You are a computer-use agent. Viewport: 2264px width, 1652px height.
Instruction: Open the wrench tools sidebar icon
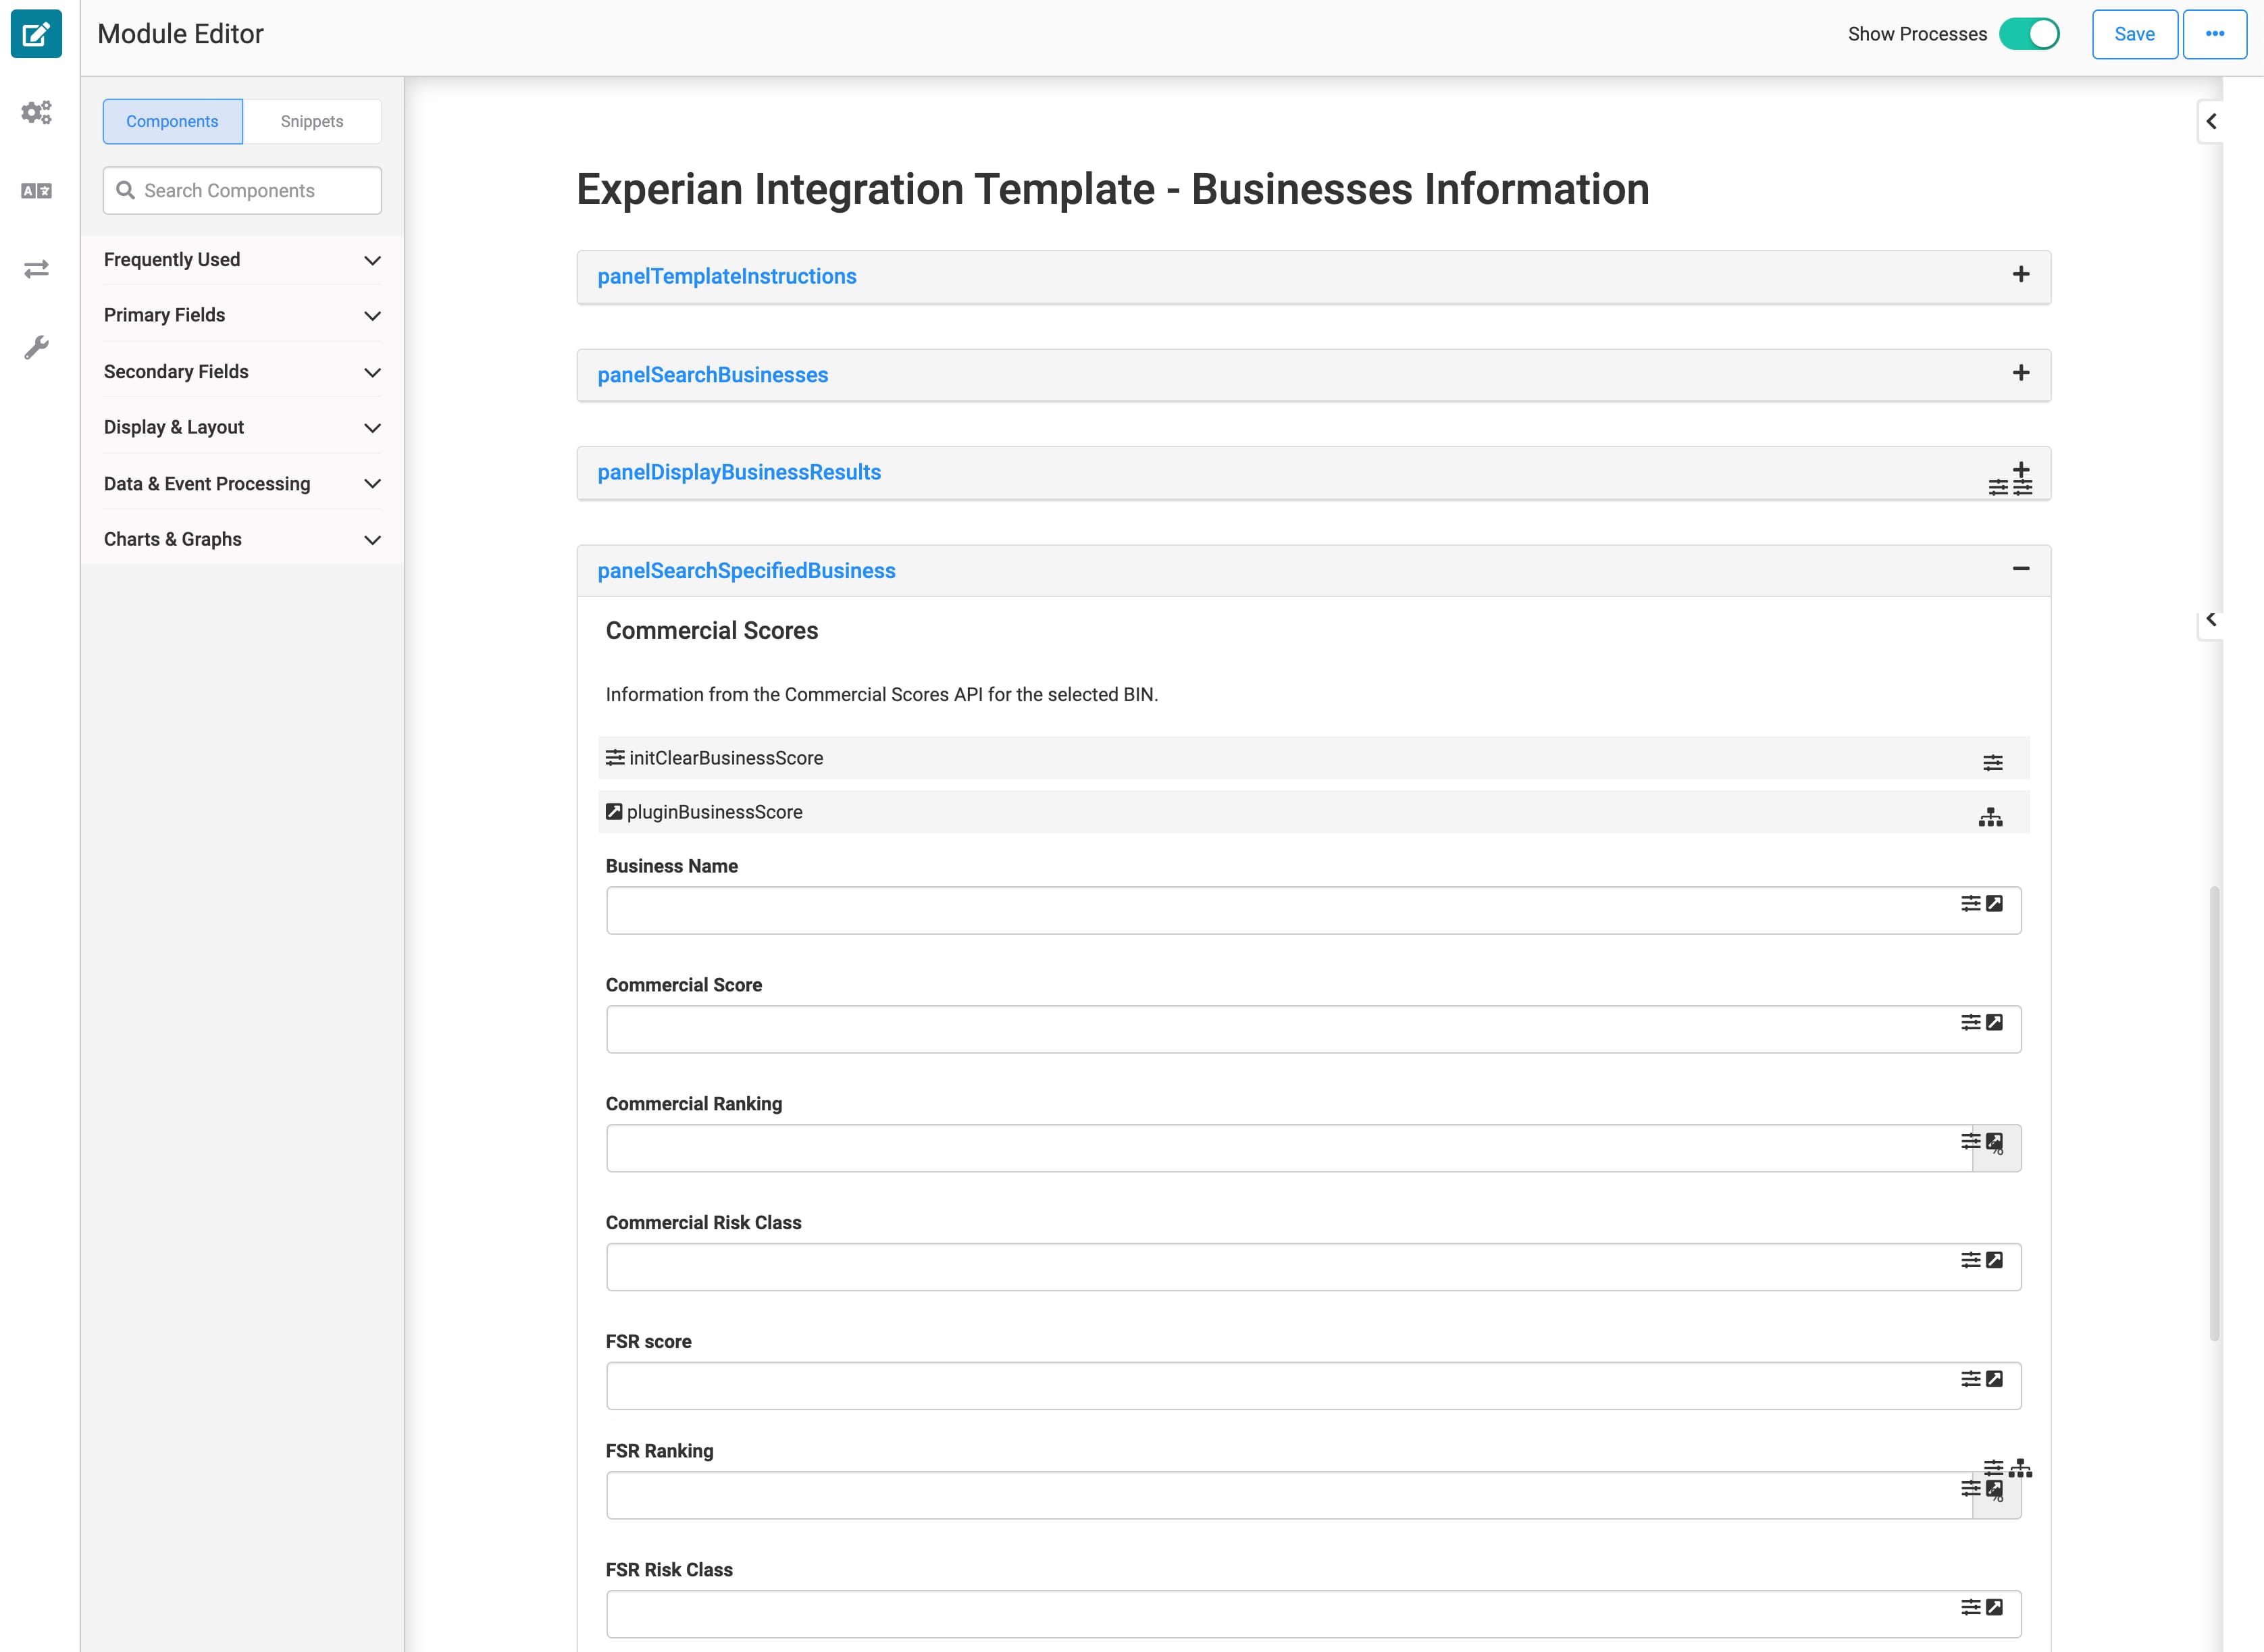[x=36, y=347]
